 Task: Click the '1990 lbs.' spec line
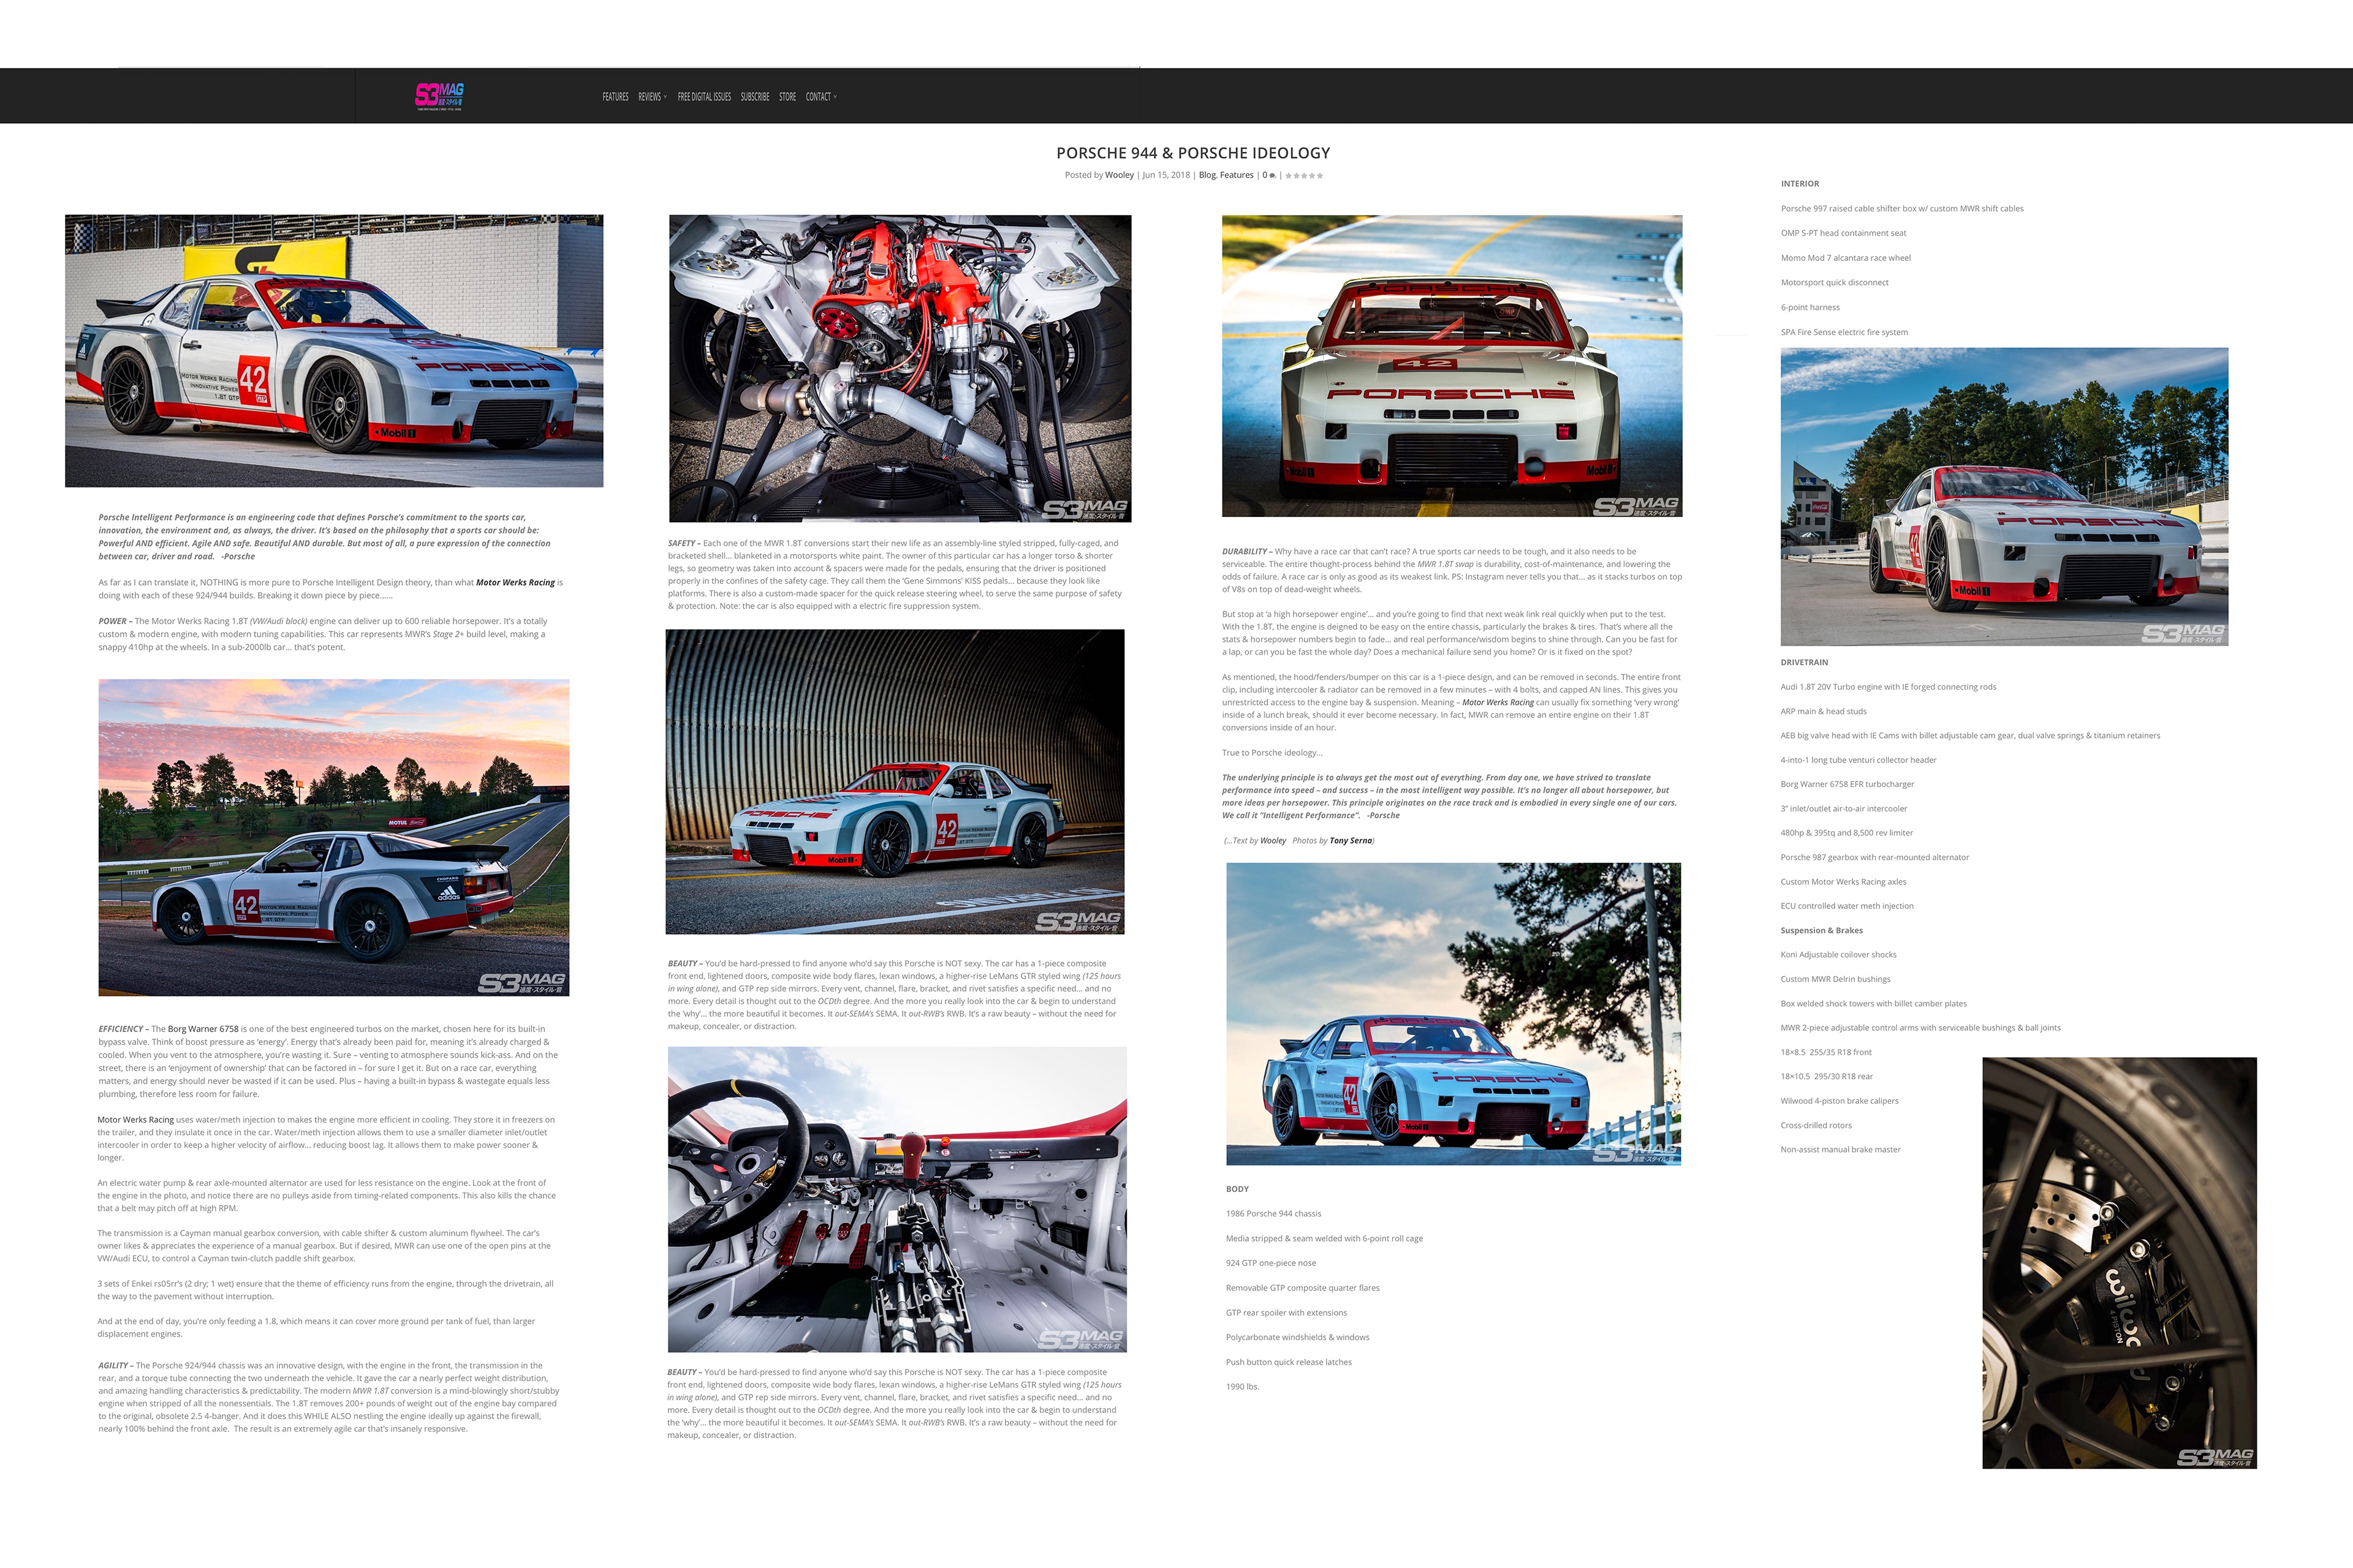1243,1387
